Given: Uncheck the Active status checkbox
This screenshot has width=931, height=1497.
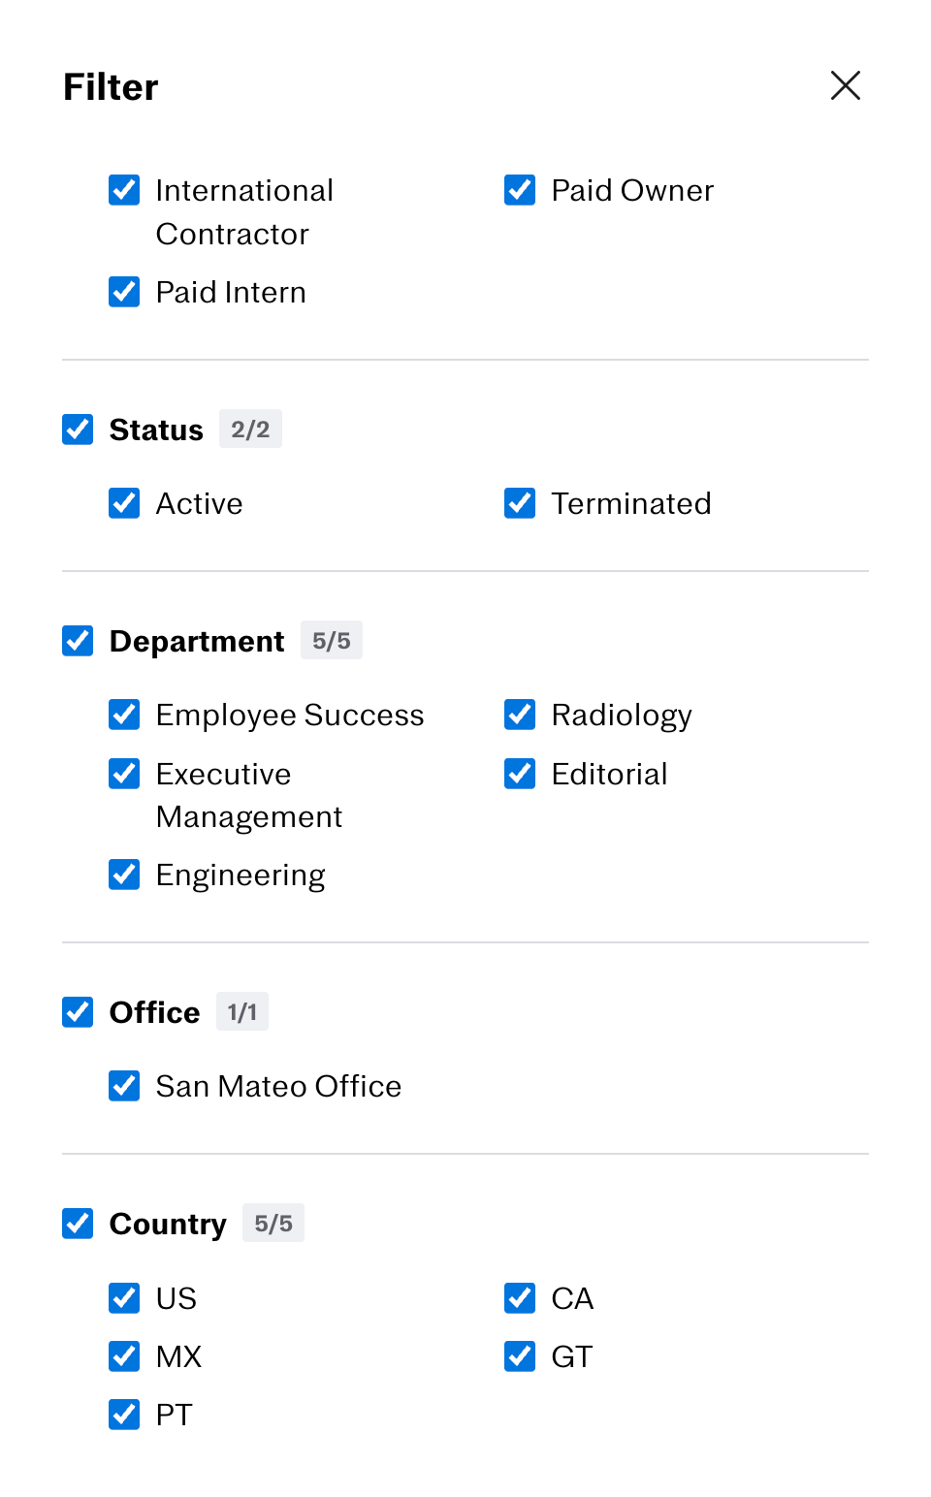Looking at the screenshot, I should pos(124,503).
